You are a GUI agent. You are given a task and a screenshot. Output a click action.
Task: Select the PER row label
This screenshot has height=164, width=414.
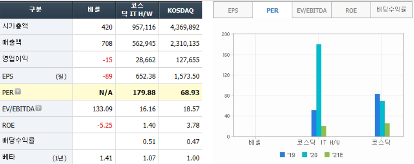[x=8, y=92]
